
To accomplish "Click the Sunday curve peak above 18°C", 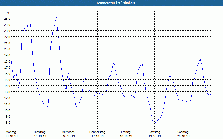I will [200, 58].
